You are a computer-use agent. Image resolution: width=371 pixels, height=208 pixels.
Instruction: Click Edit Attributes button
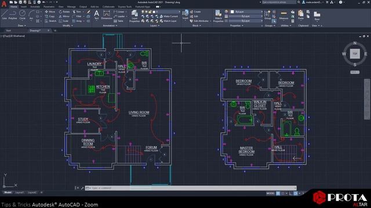click(199, 21)
